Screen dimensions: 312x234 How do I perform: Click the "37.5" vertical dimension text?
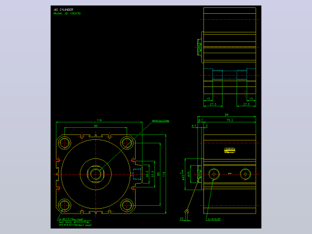click(152, 174)
